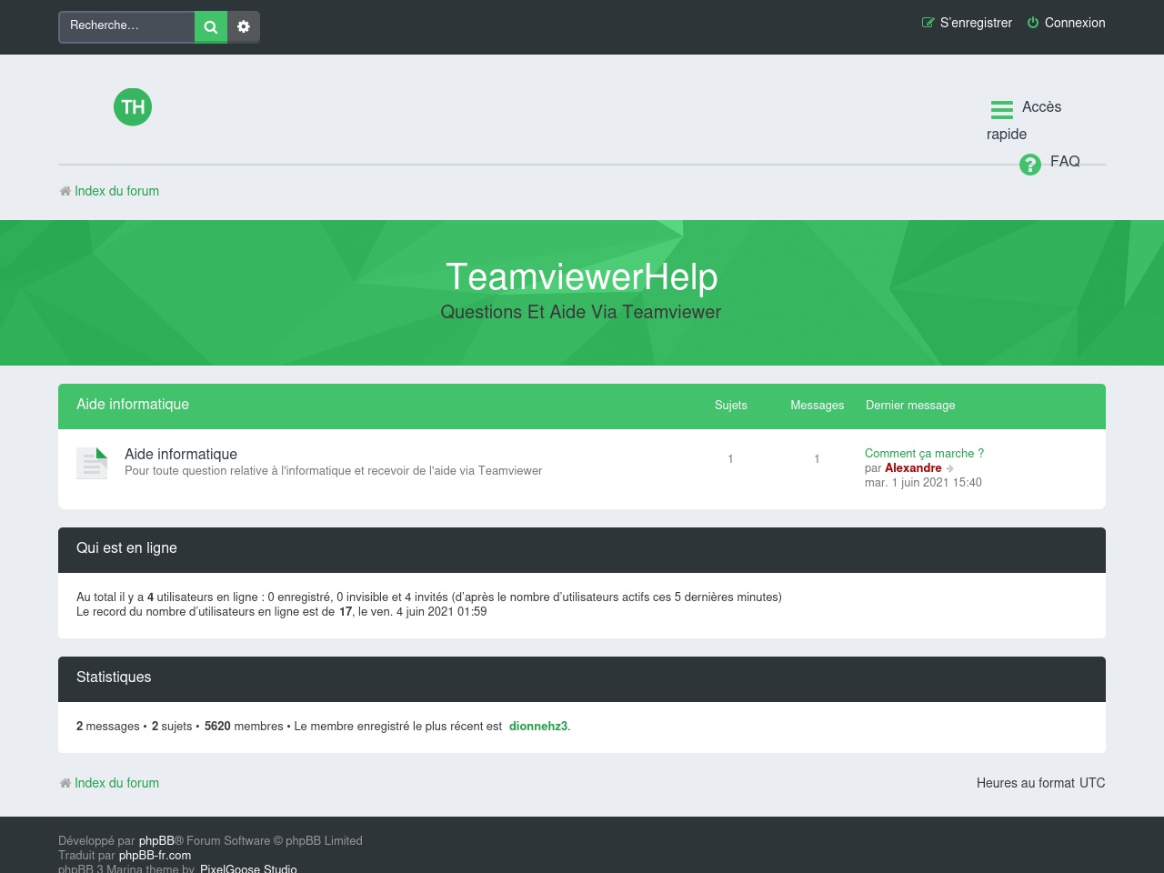Click the Qui est en ligne heading

(126, 547)
